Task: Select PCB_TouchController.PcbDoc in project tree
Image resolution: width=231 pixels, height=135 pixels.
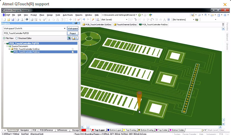Action: [27, 52]
